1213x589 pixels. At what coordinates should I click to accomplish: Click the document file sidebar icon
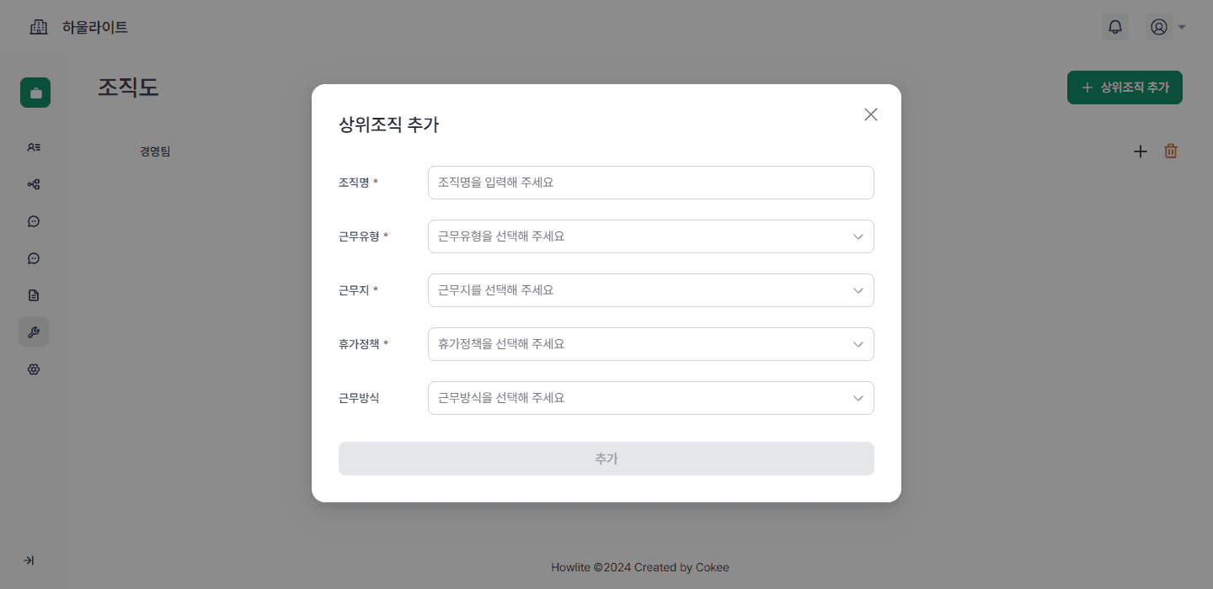[34, 295]
